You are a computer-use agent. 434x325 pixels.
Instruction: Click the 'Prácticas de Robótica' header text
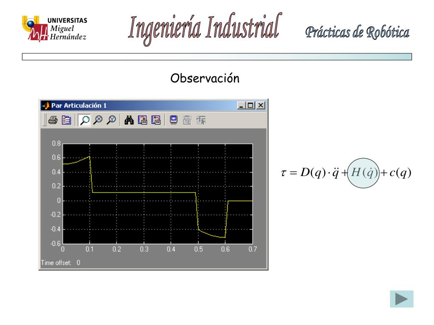pyautogui.click(x=357, y=32)
